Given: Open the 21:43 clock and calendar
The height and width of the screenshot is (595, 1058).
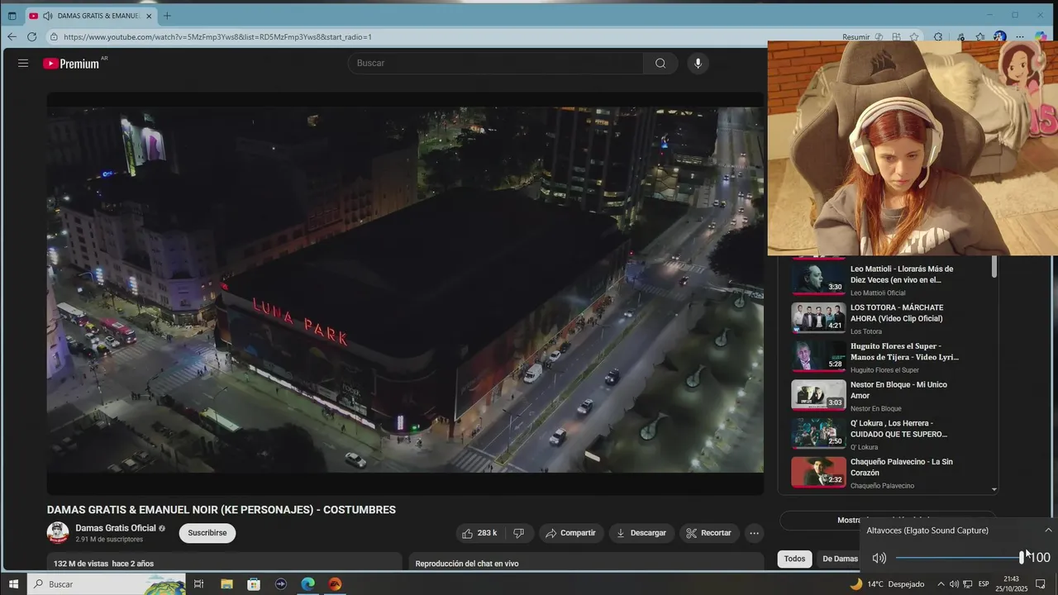Looking at the screenshot, I should [x=1010, y=584].
